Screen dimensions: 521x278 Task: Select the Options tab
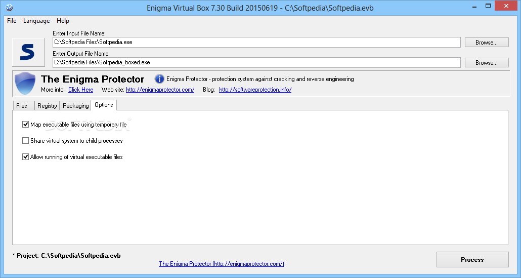tap(104, 105)
